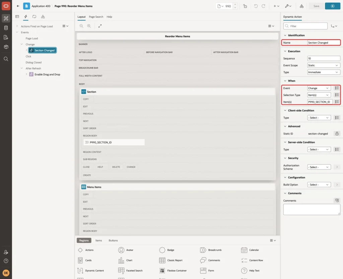Viewport: 343px width, 279px height.
Task: Open the page selector dropdown
Action: (220, 6)
